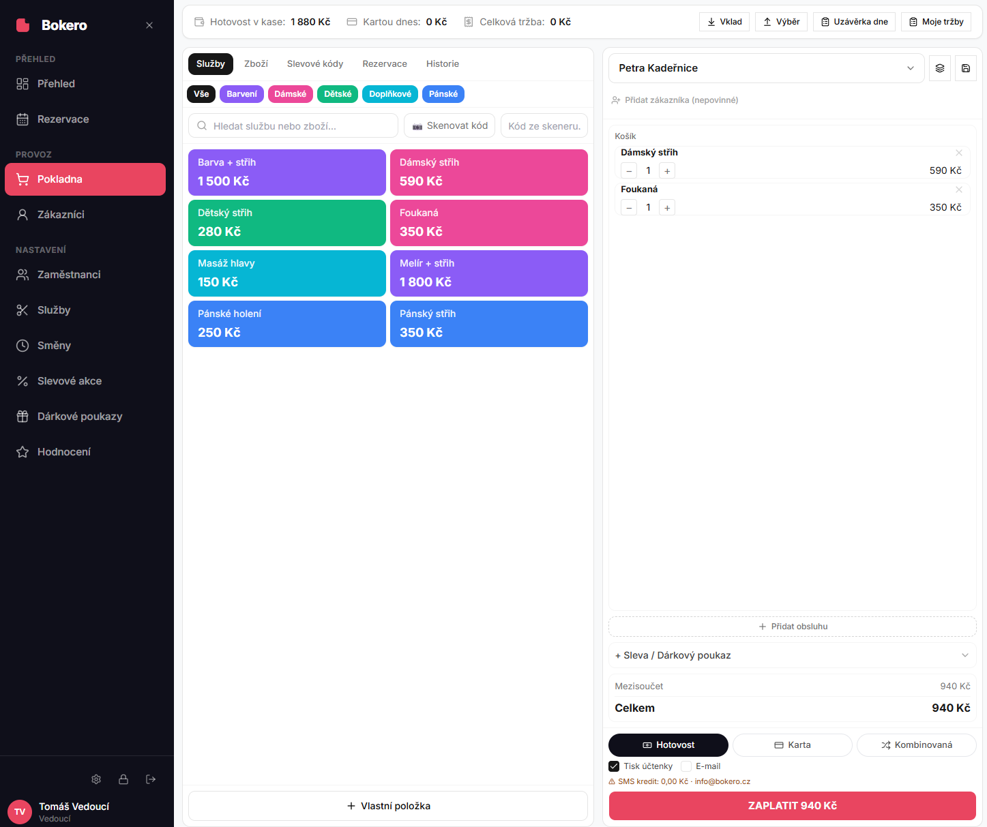Open Dárkové poukazy in the sidebar
Image resolution: width=987 pixels, height=827 pixels.
(85, 417)
